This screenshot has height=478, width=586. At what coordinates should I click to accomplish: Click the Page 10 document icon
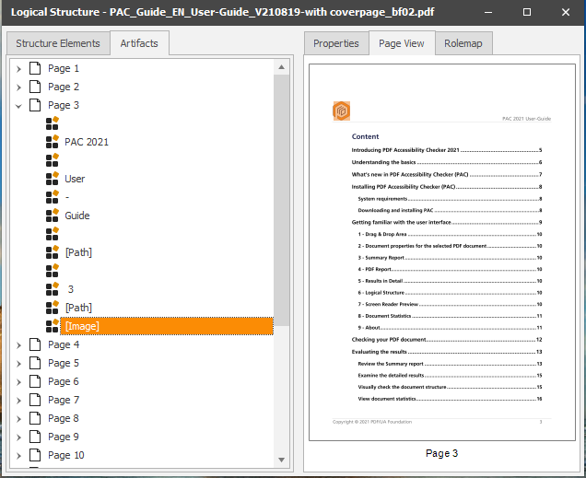coord(35,455)
